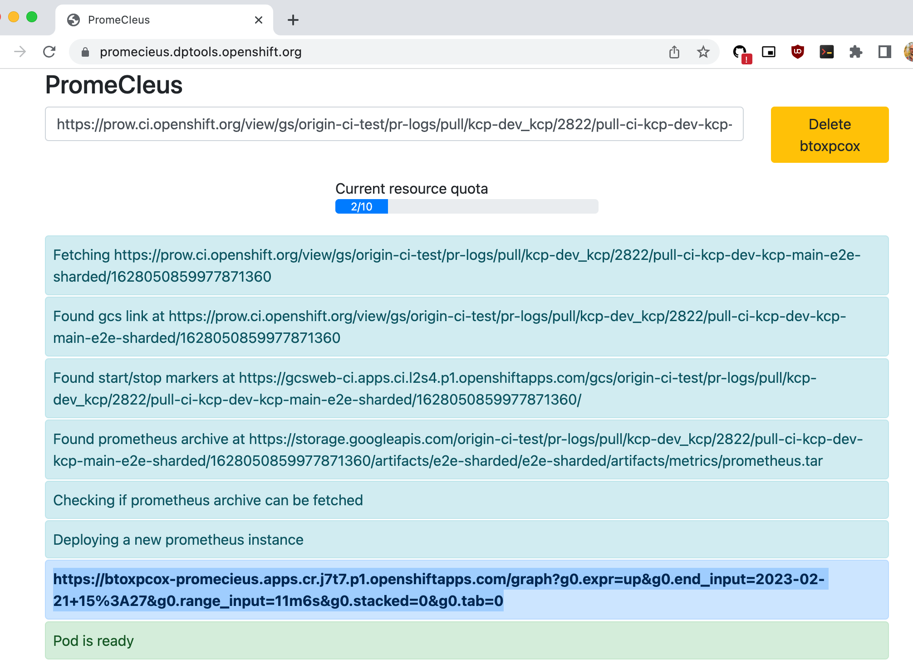Click the 2/10 resource quota bar
This screenshot has width=913, height=664.
[x=466, y=207]
